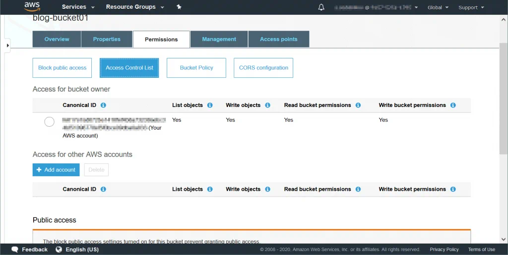This screenshot has height=255, width=508.
Task: Click info icon next to owner Read bucket permissions
Action: pos(358,105)
